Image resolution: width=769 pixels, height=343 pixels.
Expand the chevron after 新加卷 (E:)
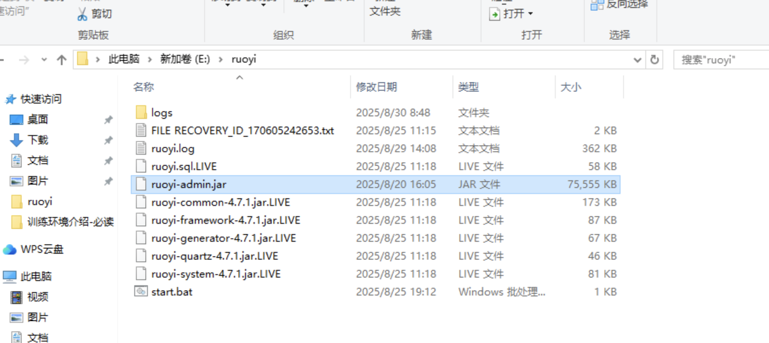(221, 59)
